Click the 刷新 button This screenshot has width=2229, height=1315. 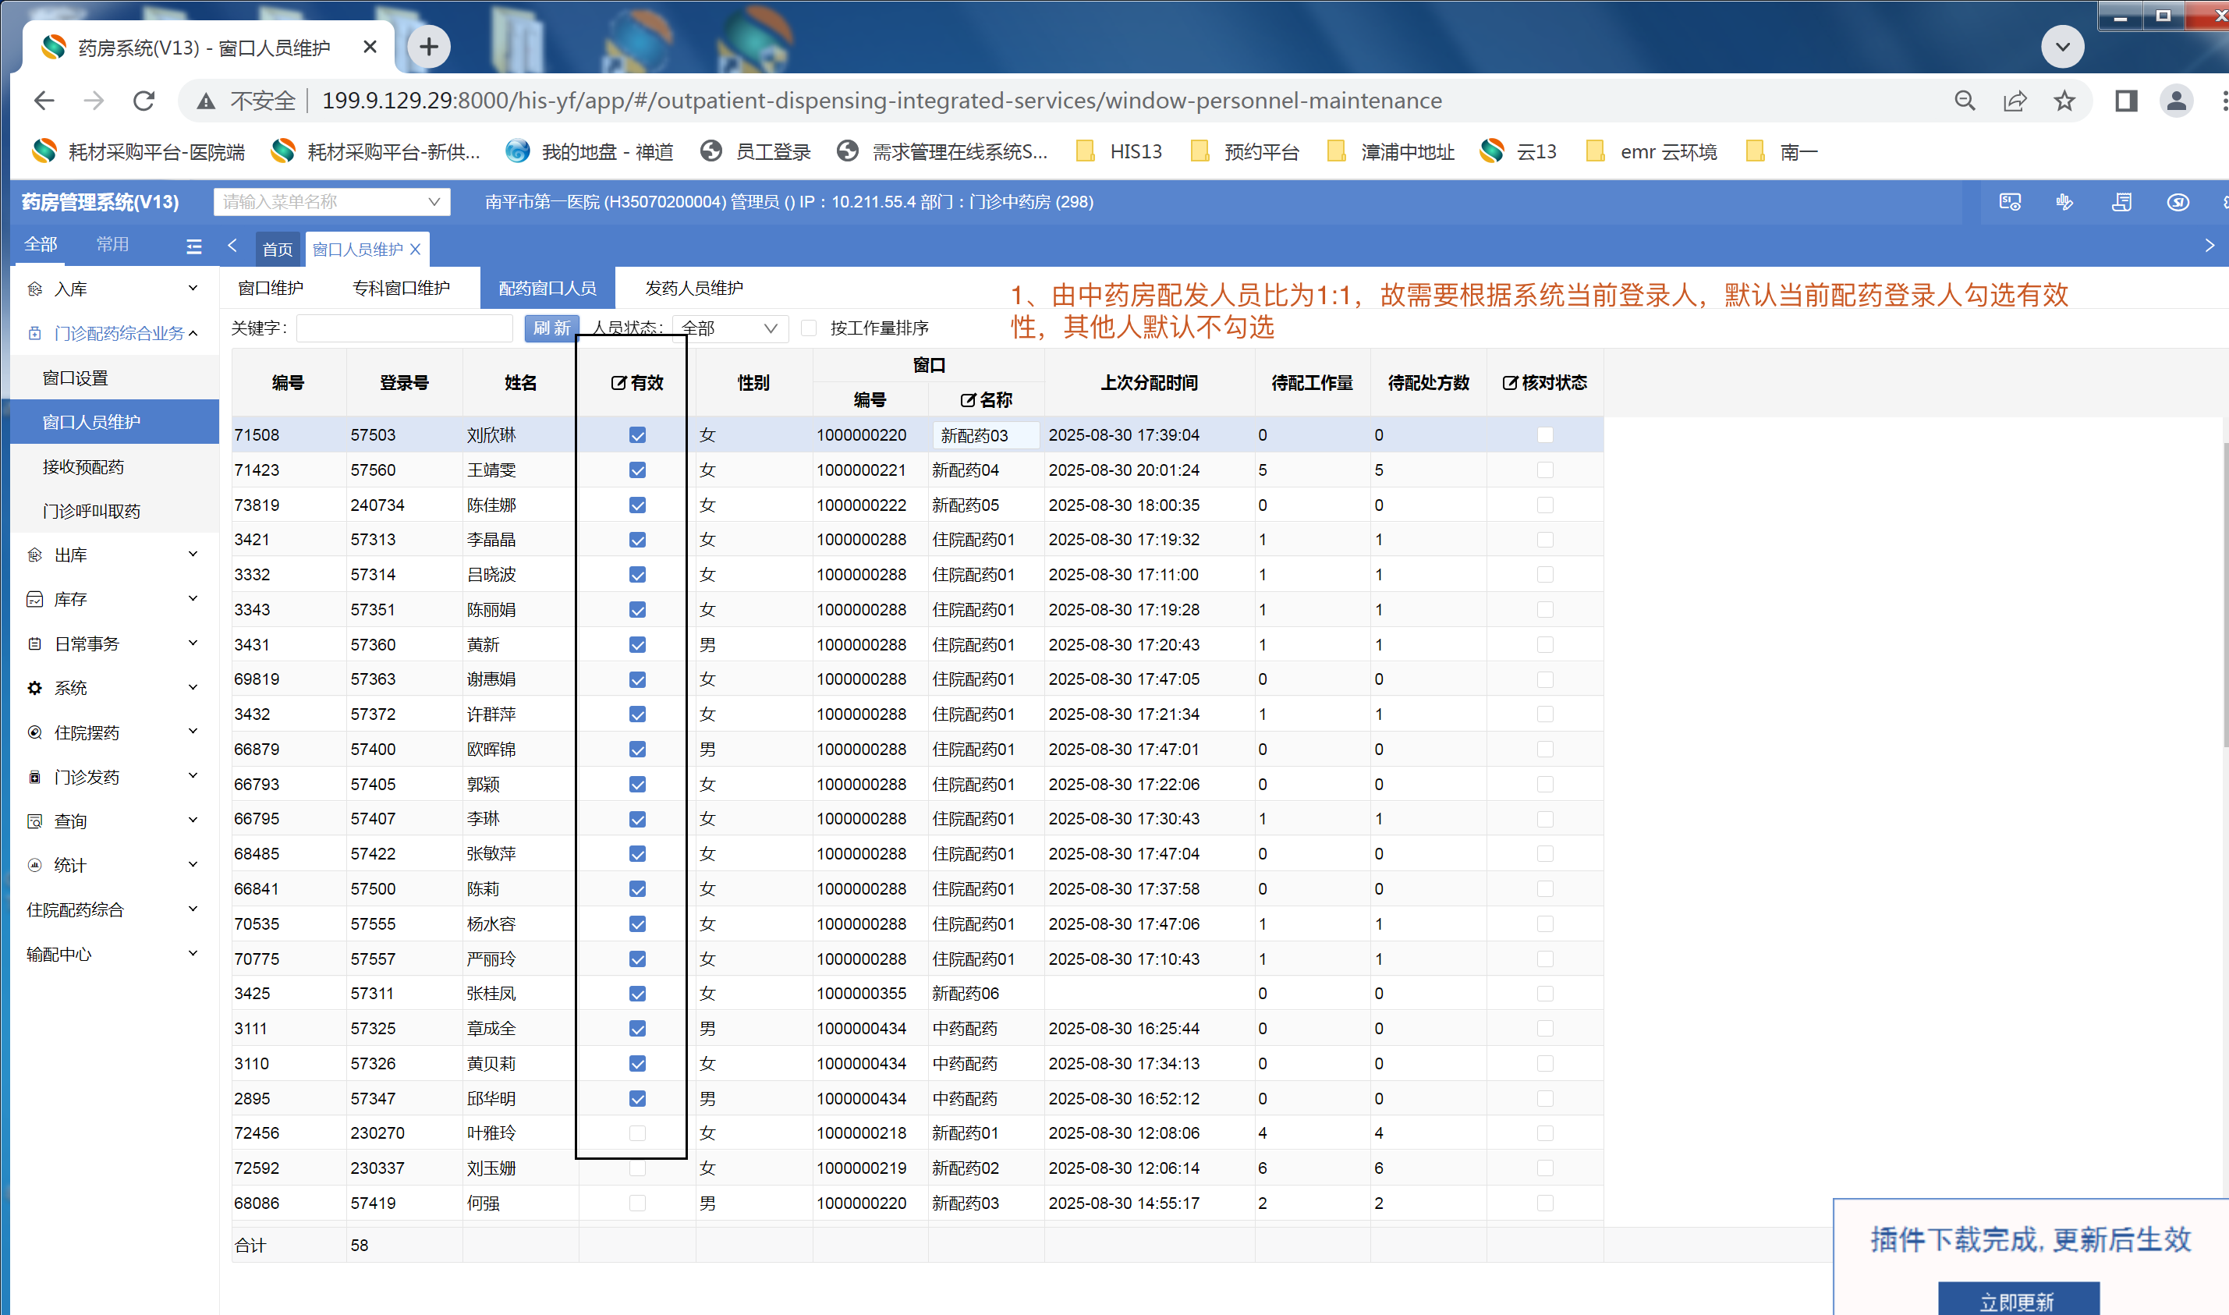(x=551, y=329)
